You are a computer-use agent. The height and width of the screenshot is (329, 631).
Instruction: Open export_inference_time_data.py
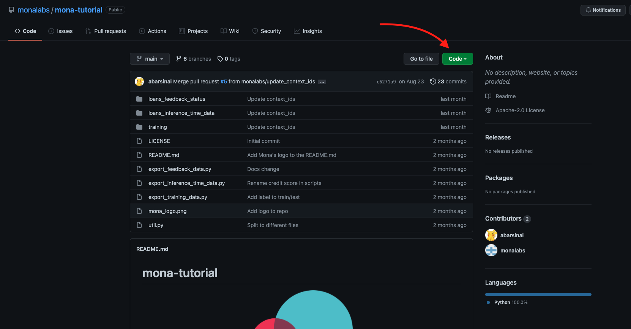[x=186, y=183]
